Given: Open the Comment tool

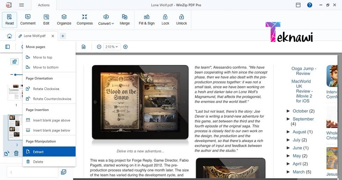Looking at the screenshot, I should (28, 20).
